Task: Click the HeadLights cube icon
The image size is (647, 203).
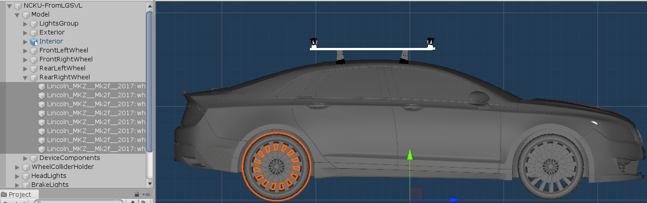Action: point(26,176)
